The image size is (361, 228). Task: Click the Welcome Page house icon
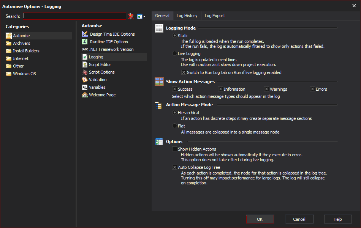[x=85, y=95]
